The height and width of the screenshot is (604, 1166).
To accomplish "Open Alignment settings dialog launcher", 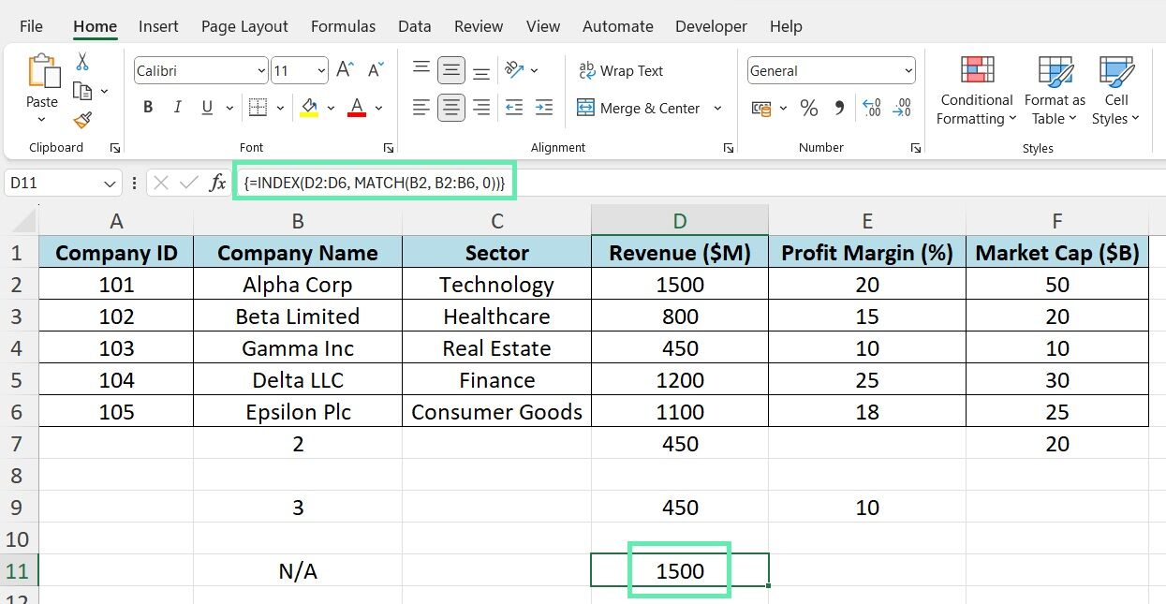I will pyautogui.click(x=728, y=148).
